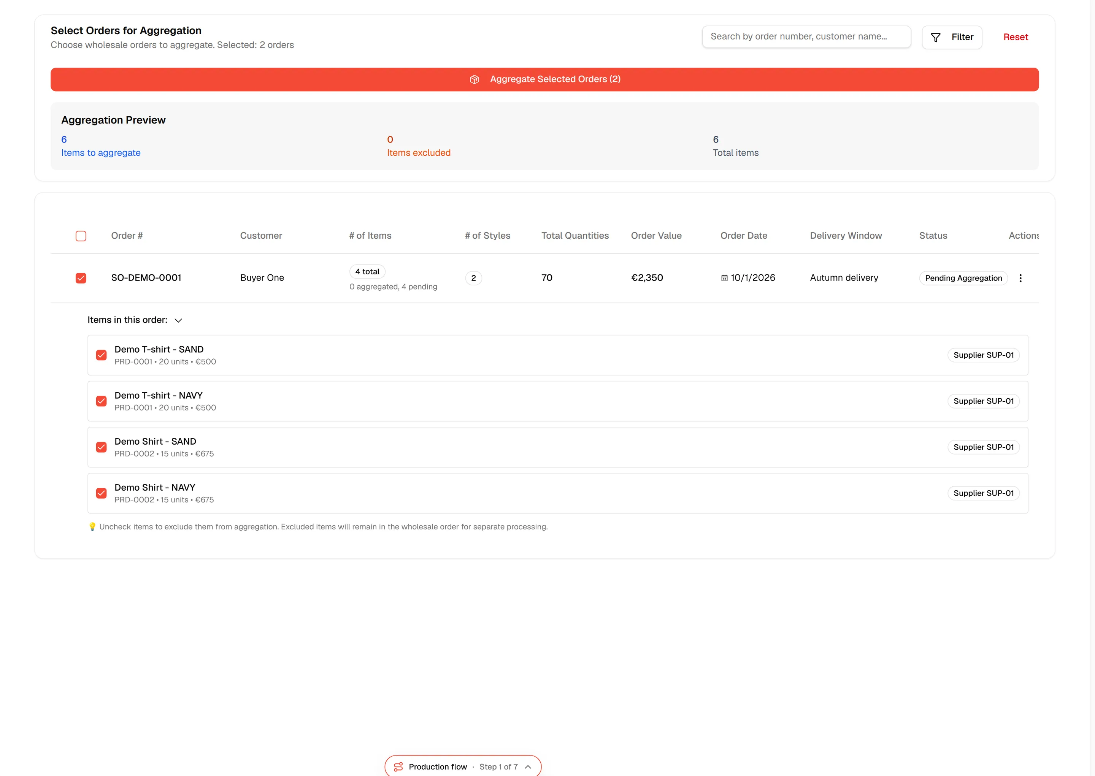Click the styles count badge '2'
This screenshot has width=1095, height=776.
pos(473,278)
